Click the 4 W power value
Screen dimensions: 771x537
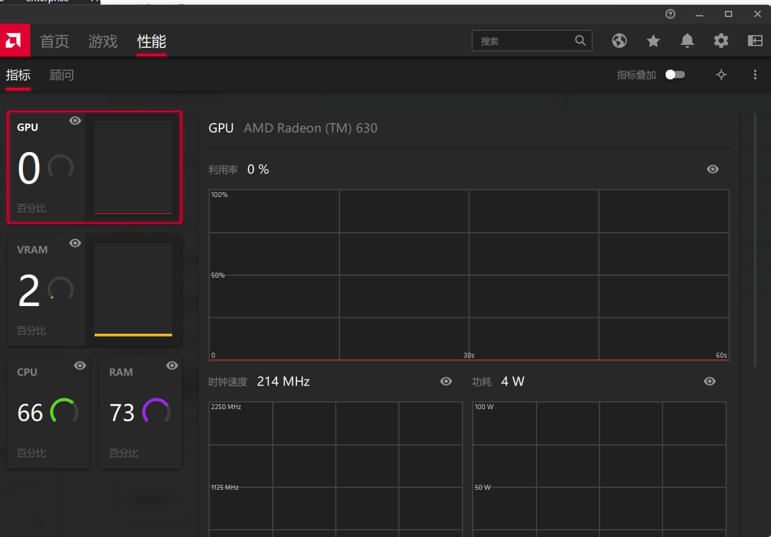pyautogui.click(x=513, y=381)
